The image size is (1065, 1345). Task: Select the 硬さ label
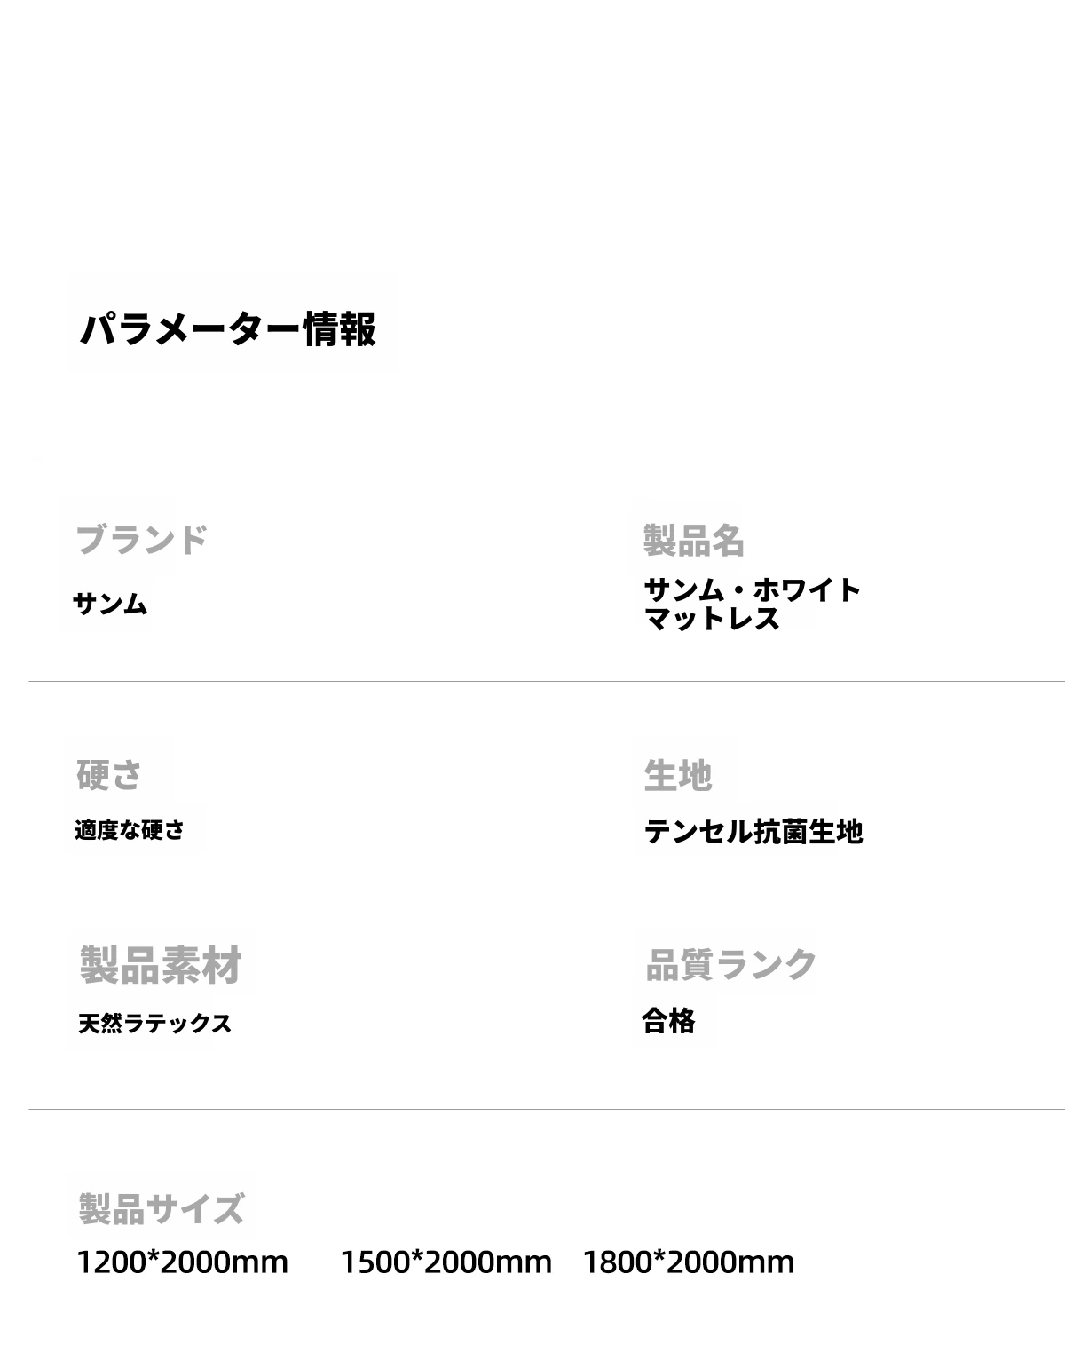coord(109,774)
